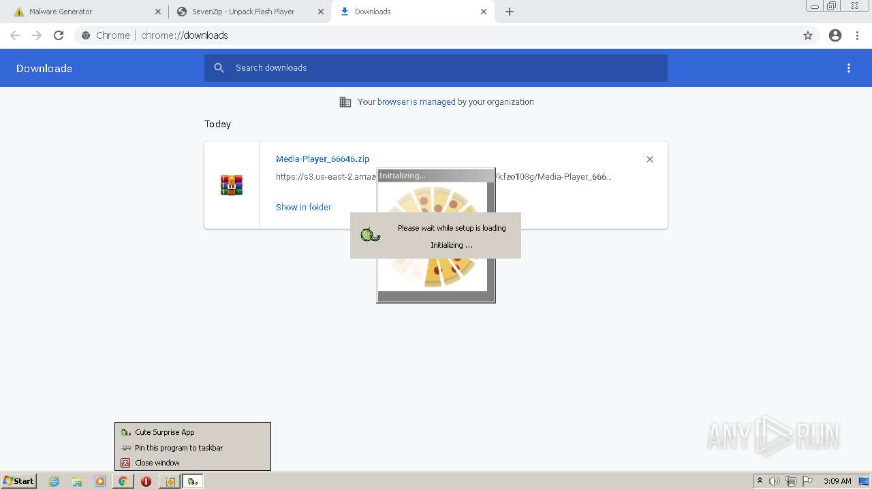Click the search magnifier icon in the downloads bar
872x490 pixels.
click(219, 68)
